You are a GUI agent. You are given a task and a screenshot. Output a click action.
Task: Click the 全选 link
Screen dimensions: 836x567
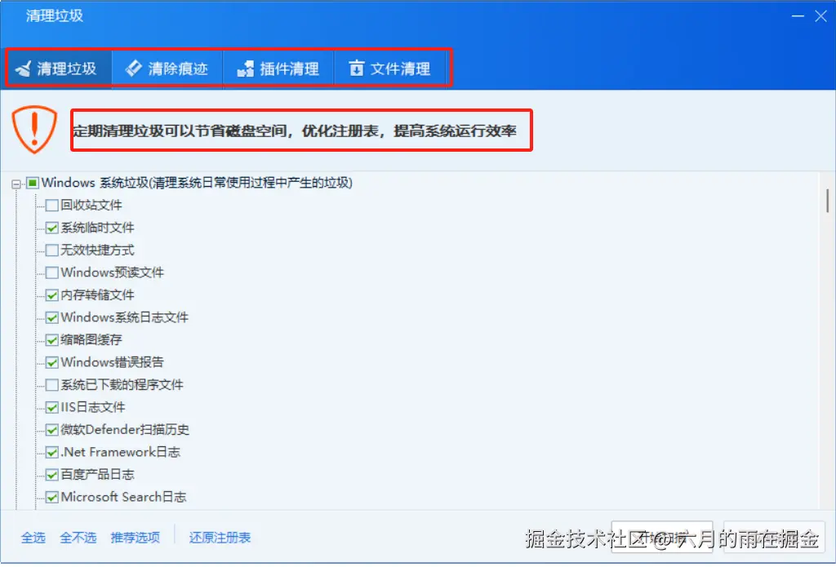tap(33, 538)
